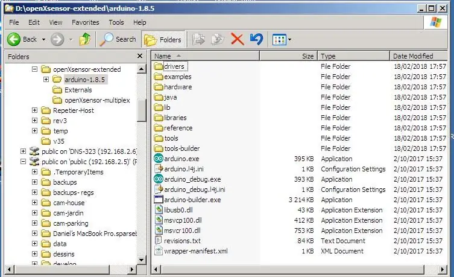Select the revisions.txt file icon
Viewport: 454px width, 277px height.
point(159,241)
